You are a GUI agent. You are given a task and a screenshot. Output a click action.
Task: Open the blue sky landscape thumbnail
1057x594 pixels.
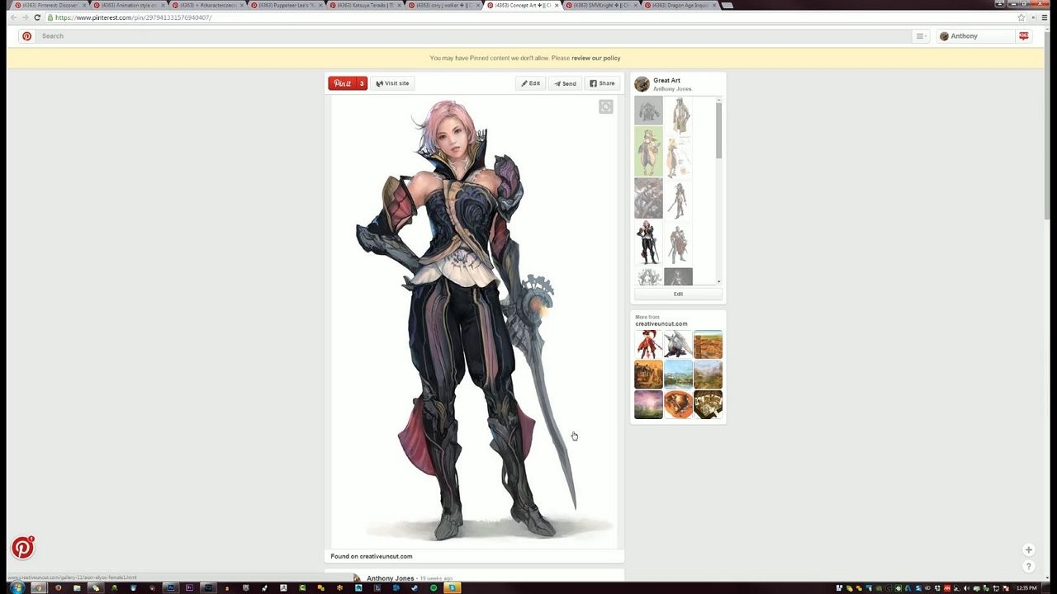[678, 375]
